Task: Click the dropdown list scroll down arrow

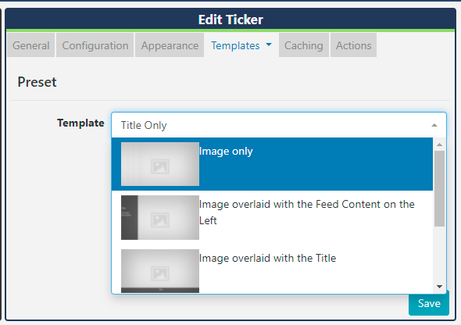Action: point(440,287)
